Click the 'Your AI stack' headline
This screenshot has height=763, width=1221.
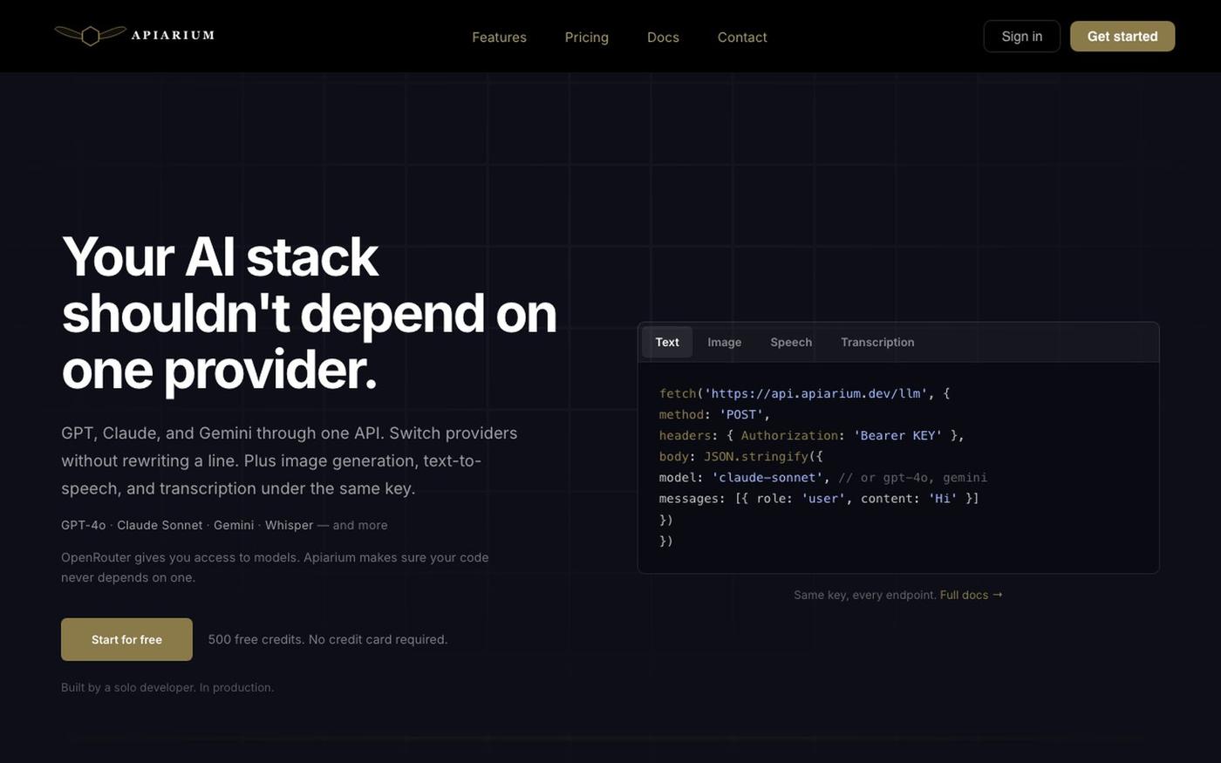[309, 313]
